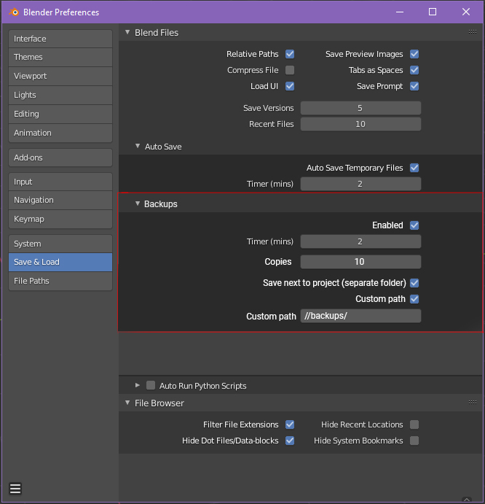
Task: Grab the File Browser panel drag handle
Action: 472,402
